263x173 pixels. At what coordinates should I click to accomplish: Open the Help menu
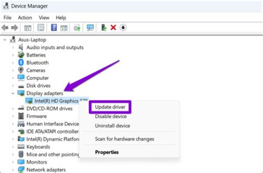(61, 18)
